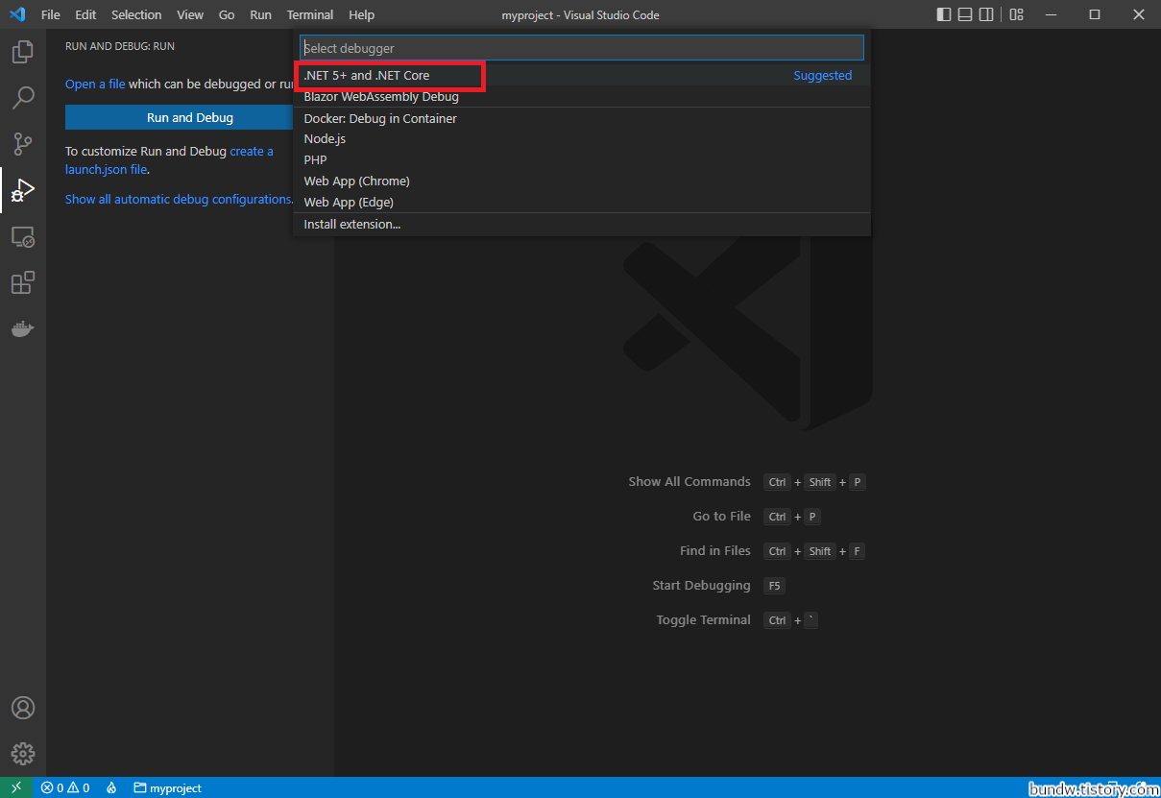
Task: Open the Explorer view in activity bar
Action: 23,52
